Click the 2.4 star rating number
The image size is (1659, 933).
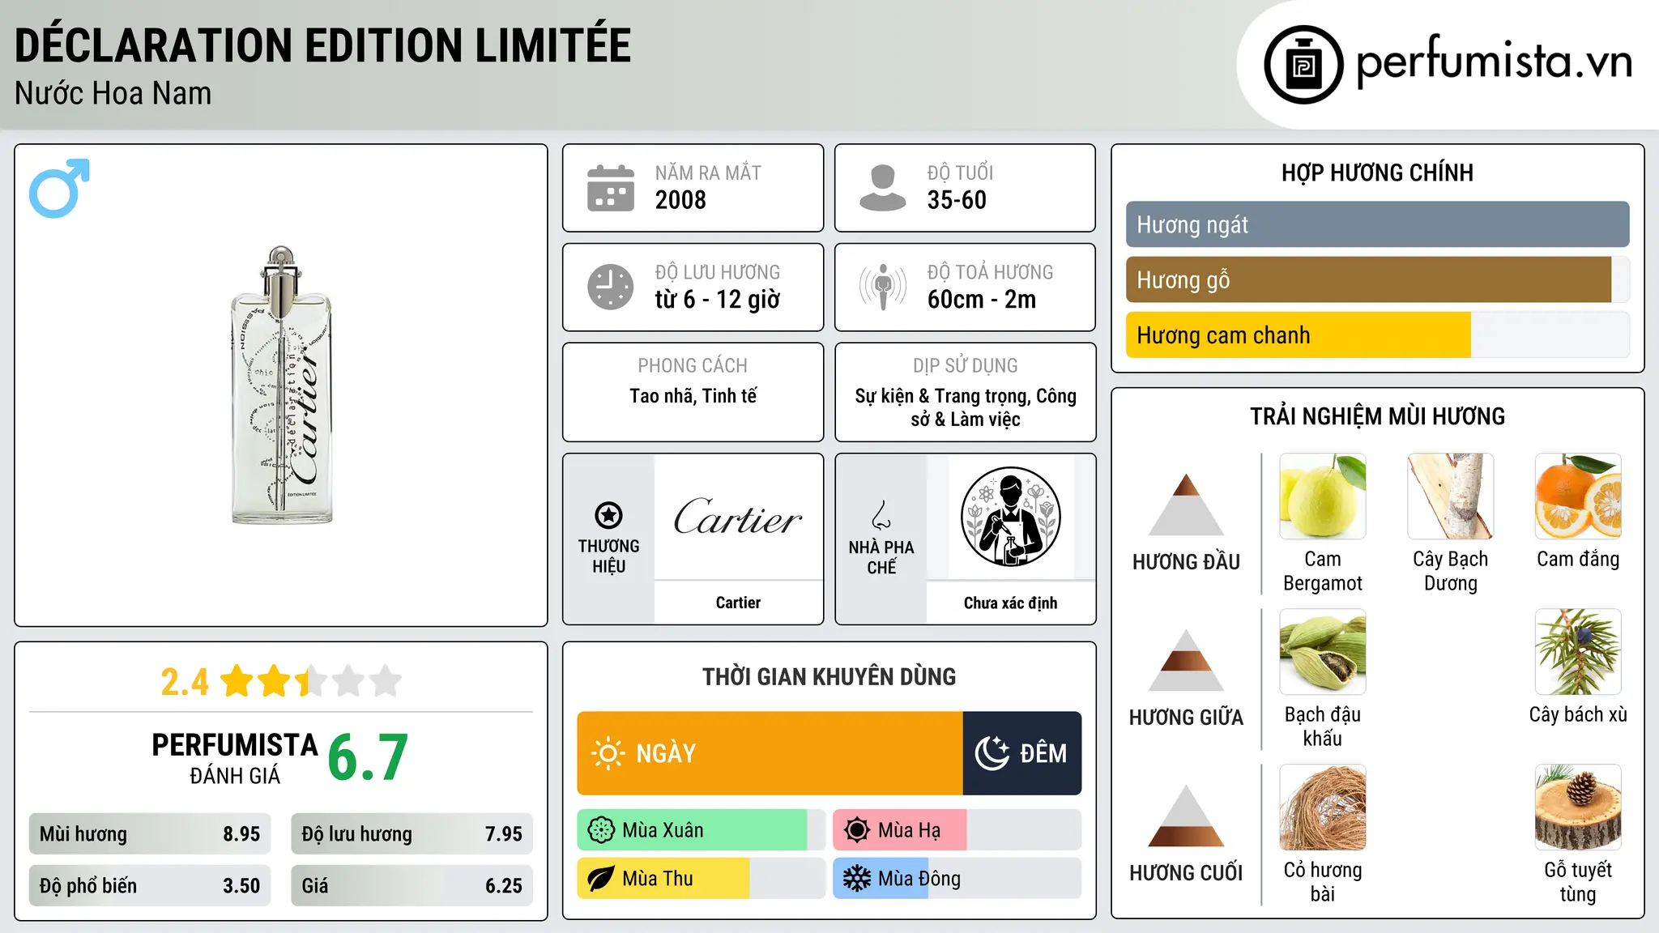coord(185,682)
